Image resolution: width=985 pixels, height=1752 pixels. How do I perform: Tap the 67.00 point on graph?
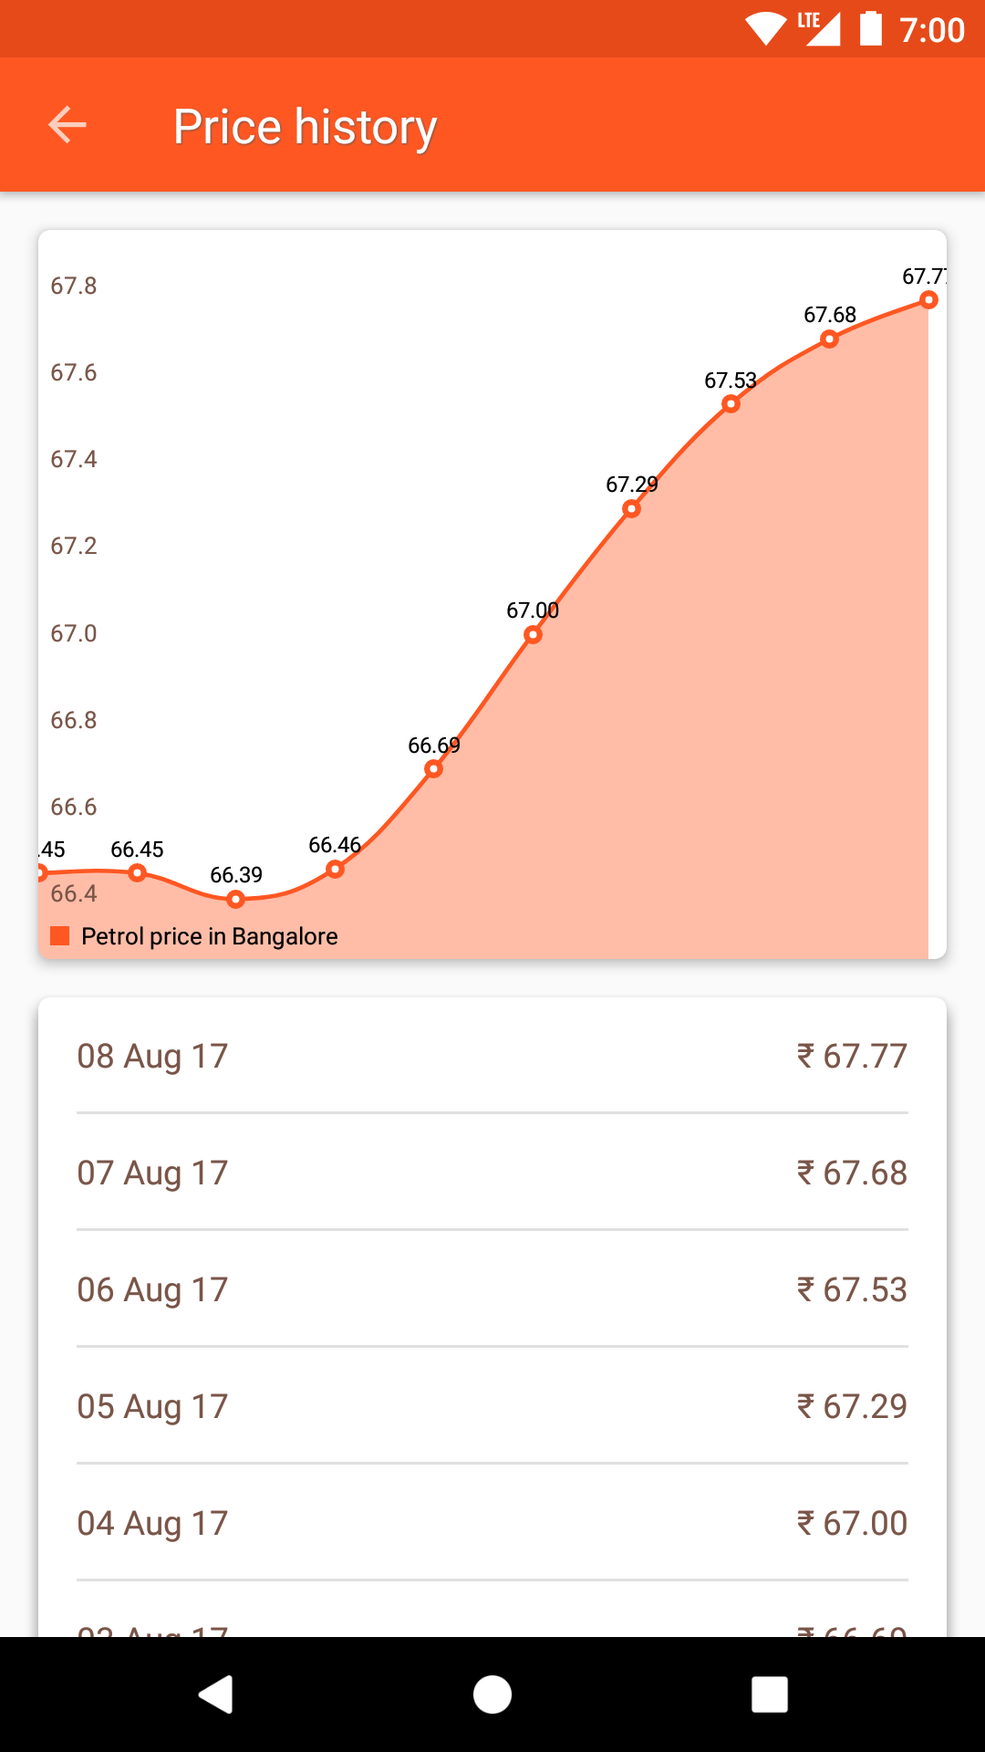coord(533,634)
